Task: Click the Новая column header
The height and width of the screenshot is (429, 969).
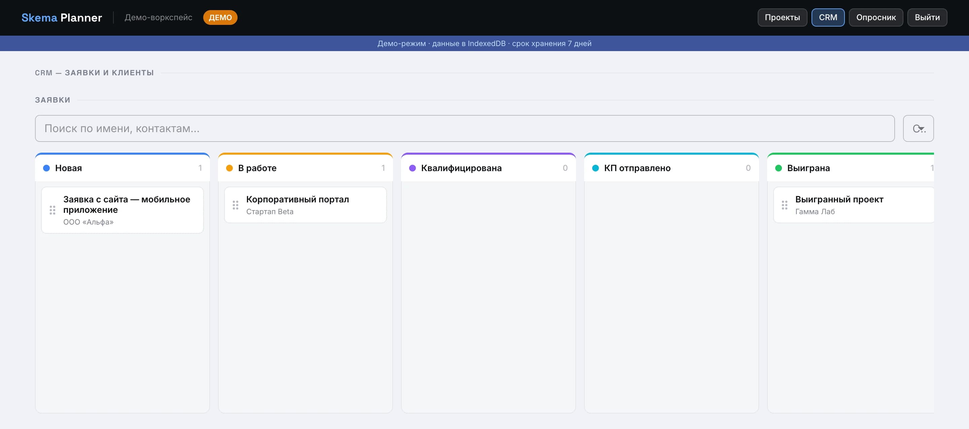Action: click(122, 168)
